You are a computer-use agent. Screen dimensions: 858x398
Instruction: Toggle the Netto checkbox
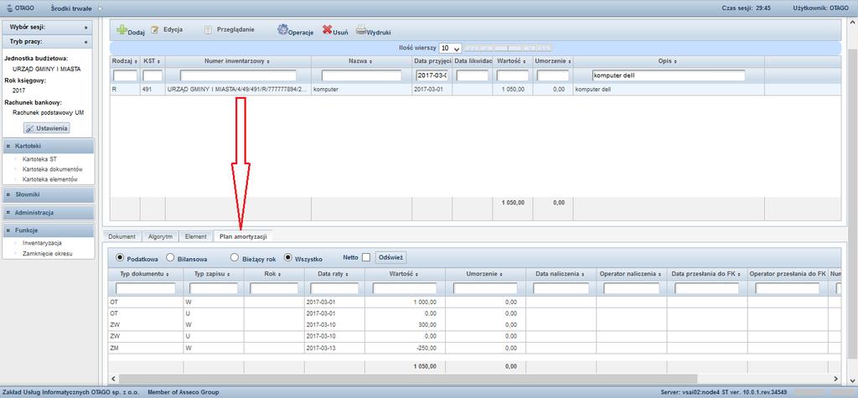tap(367, 257)
